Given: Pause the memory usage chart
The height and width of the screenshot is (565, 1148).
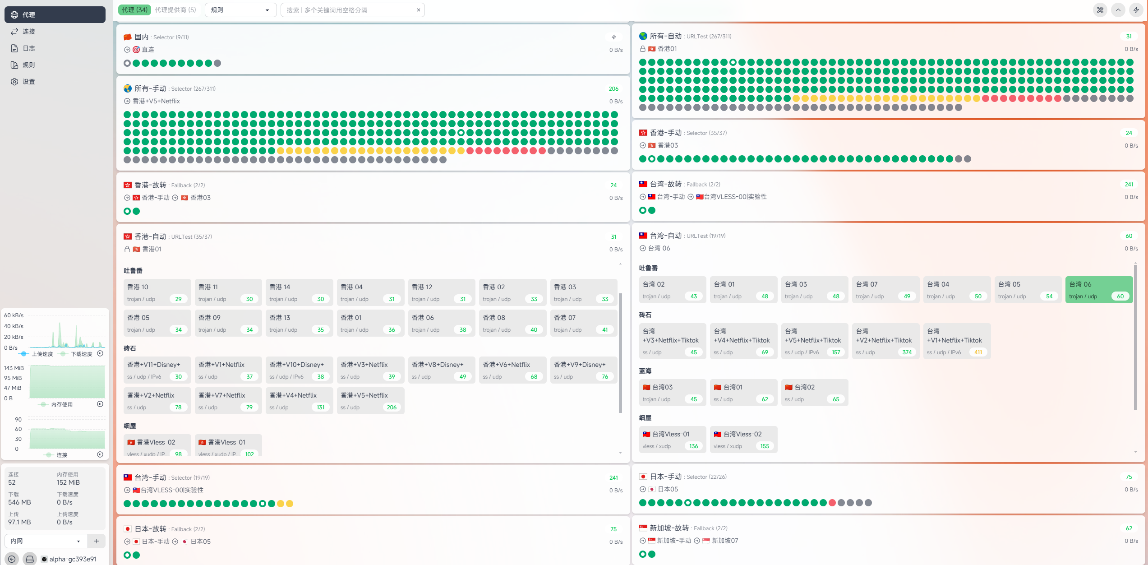Looking at the screenshot, I should [x=100, y=404].
